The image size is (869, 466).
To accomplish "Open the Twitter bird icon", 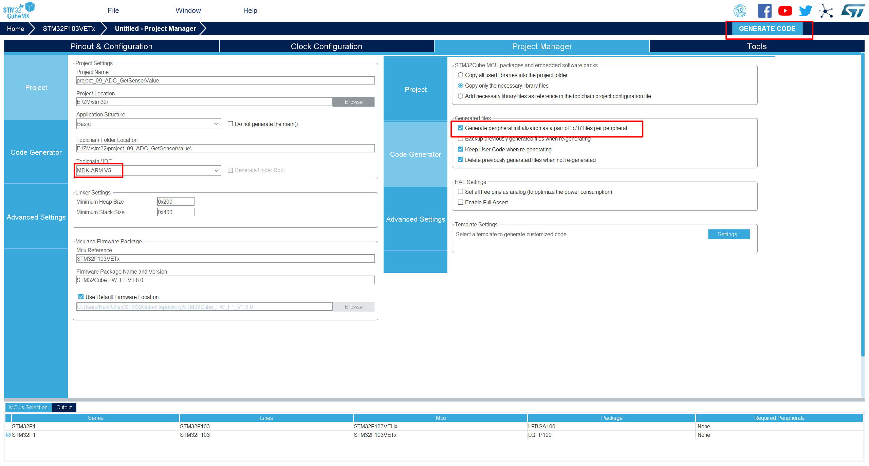I will [x=805, y=11].
